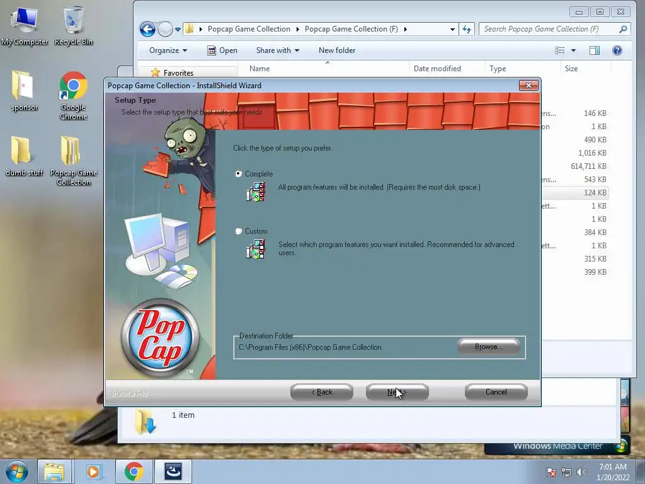
Task: Click the 1 item status text in back window
Action: click(x=183, y=415)
